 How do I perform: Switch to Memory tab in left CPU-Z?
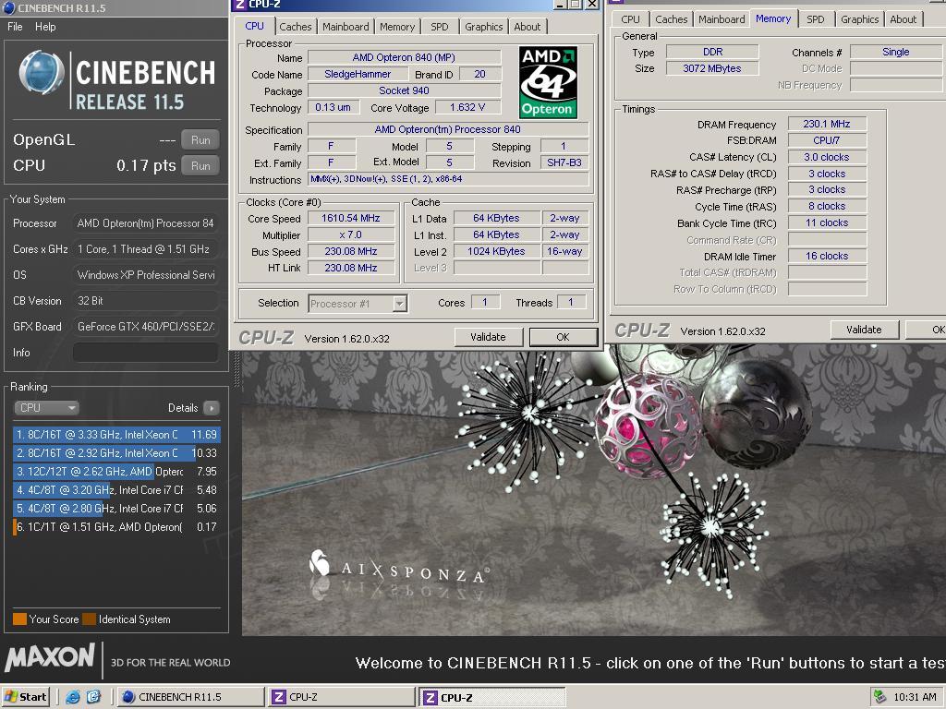397,27
